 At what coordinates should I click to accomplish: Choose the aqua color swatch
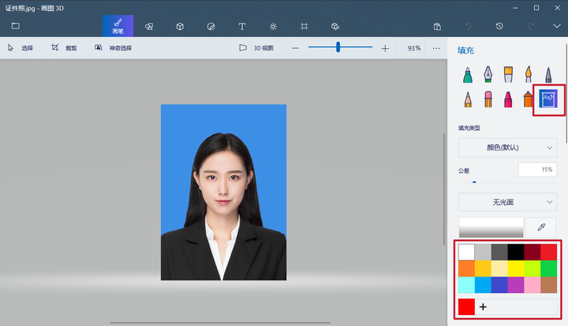coord(466,285)
